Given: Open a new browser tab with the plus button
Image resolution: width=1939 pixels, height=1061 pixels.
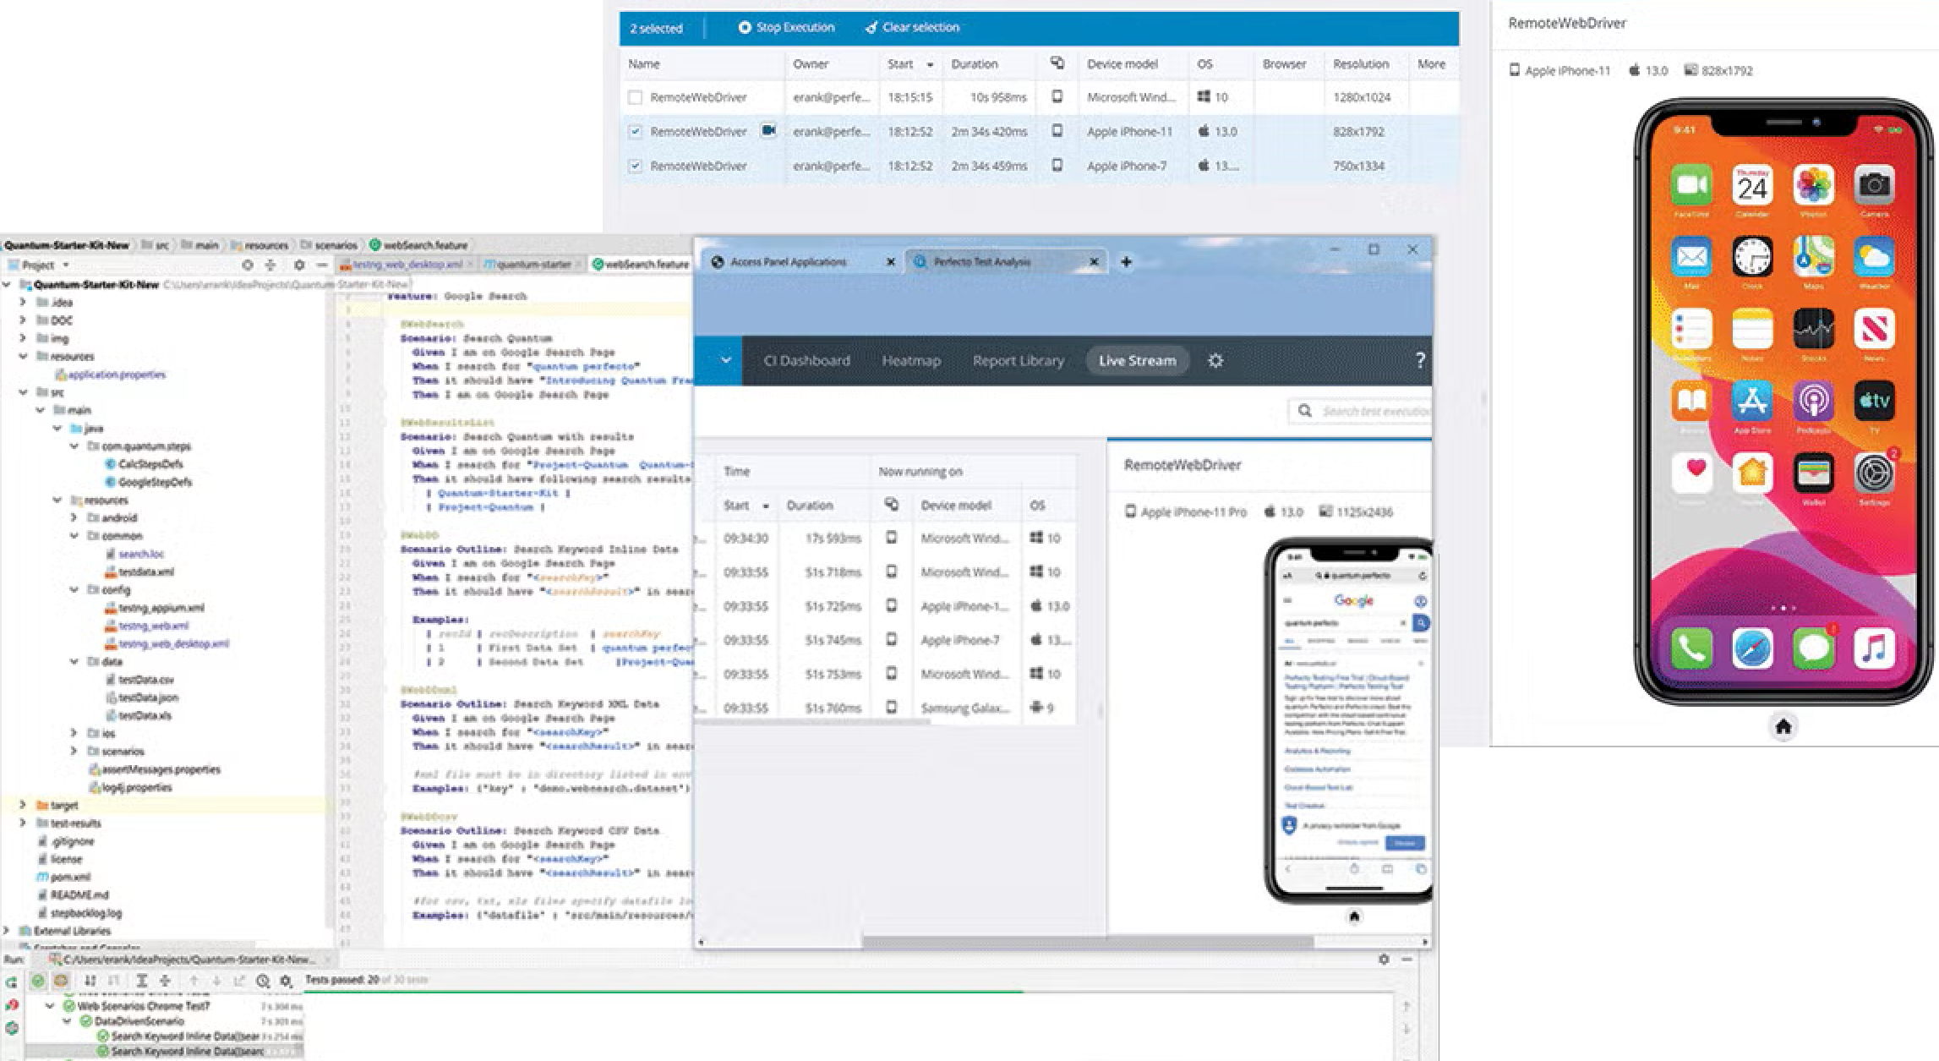Looking at the screenshot, I should 1126,262.
